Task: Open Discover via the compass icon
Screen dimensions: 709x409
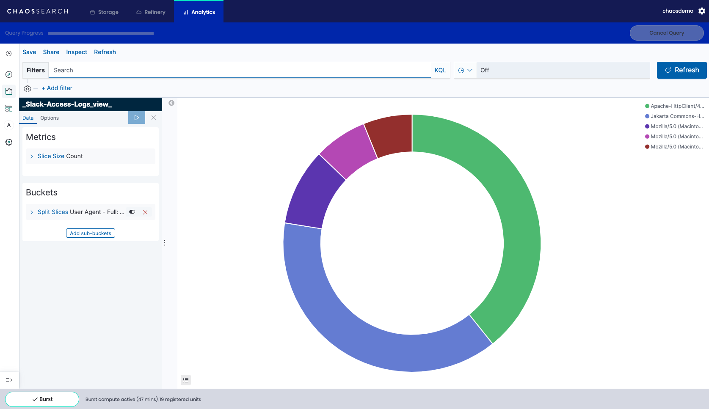Action: 8,74
